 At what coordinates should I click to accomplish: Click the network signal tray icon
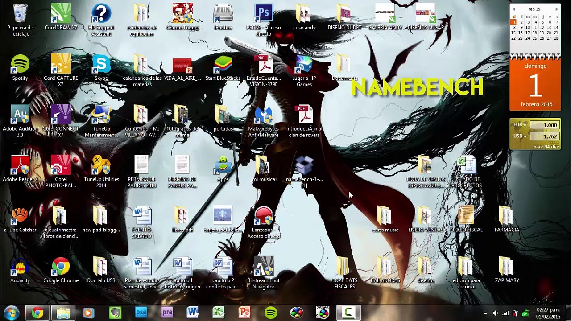pos(505,313)
